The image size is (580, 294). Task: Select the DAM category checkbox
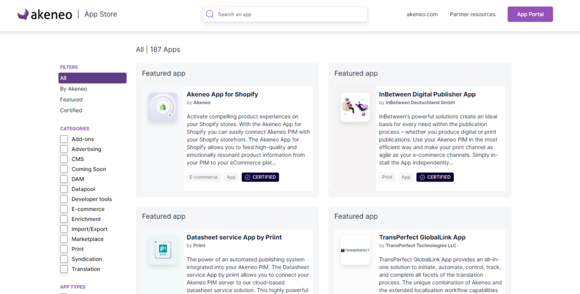[x=64, y=179]
